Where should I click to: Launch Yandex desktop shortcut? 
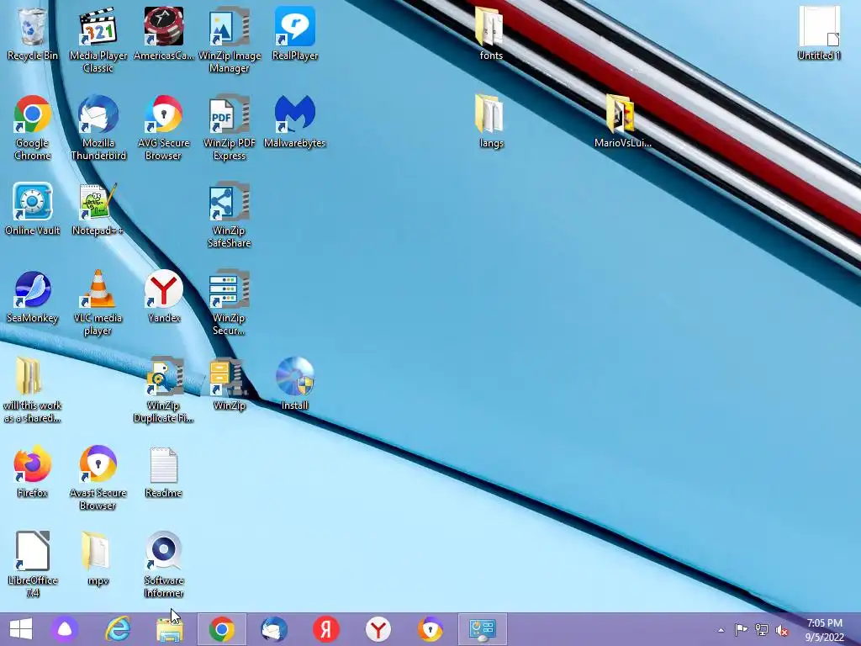click(x=164, y=297)
